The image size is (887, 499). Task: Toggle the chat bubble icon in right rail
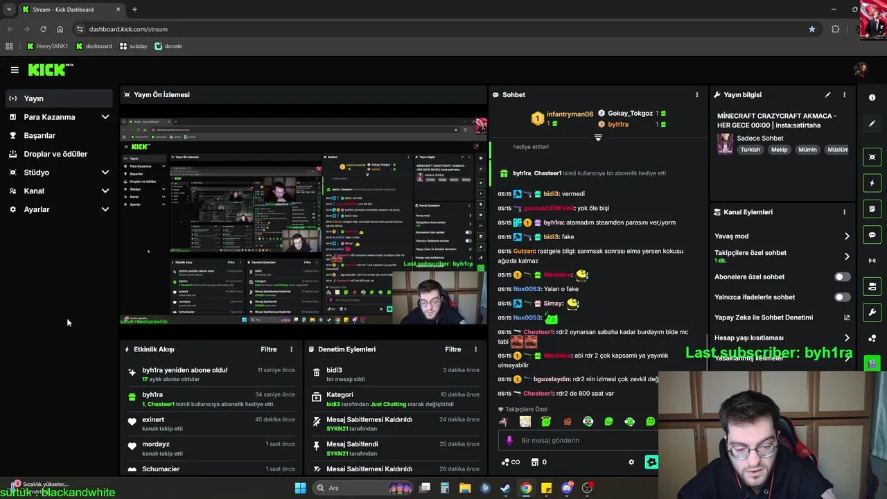coord(872,235)
